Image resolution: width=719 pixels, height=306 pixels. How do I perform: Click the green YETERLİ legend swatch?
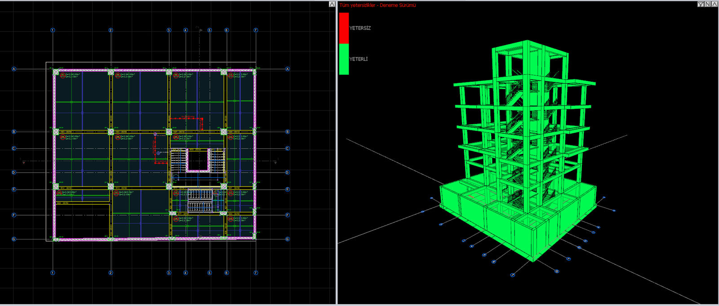point(344,59)
